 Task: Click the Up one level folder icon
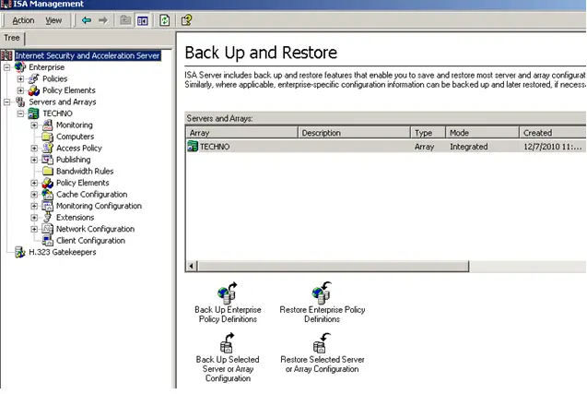[x=125, y=20]
